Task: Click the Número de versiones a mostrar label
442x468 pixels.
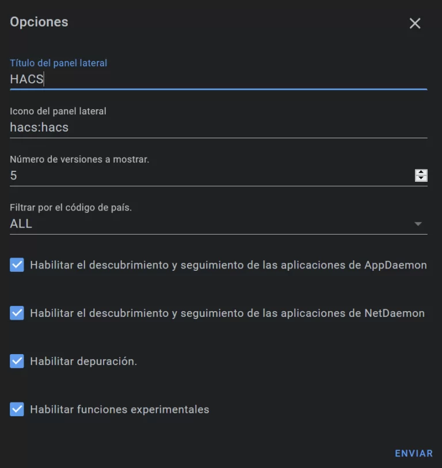Action: 79,159
